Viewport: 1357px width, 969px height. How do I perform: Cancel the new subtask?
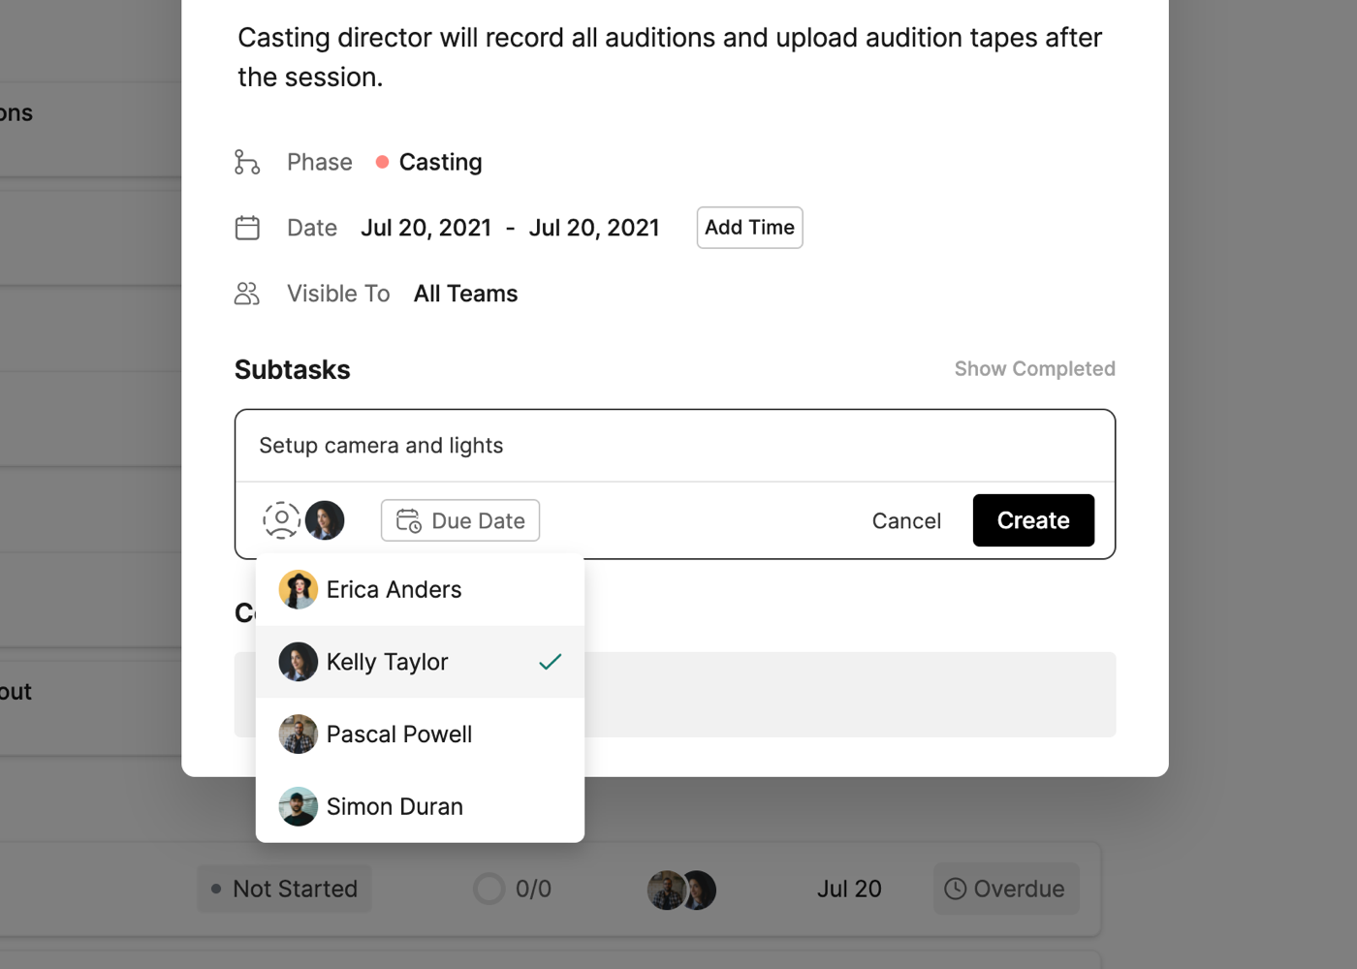click(906, 520)
